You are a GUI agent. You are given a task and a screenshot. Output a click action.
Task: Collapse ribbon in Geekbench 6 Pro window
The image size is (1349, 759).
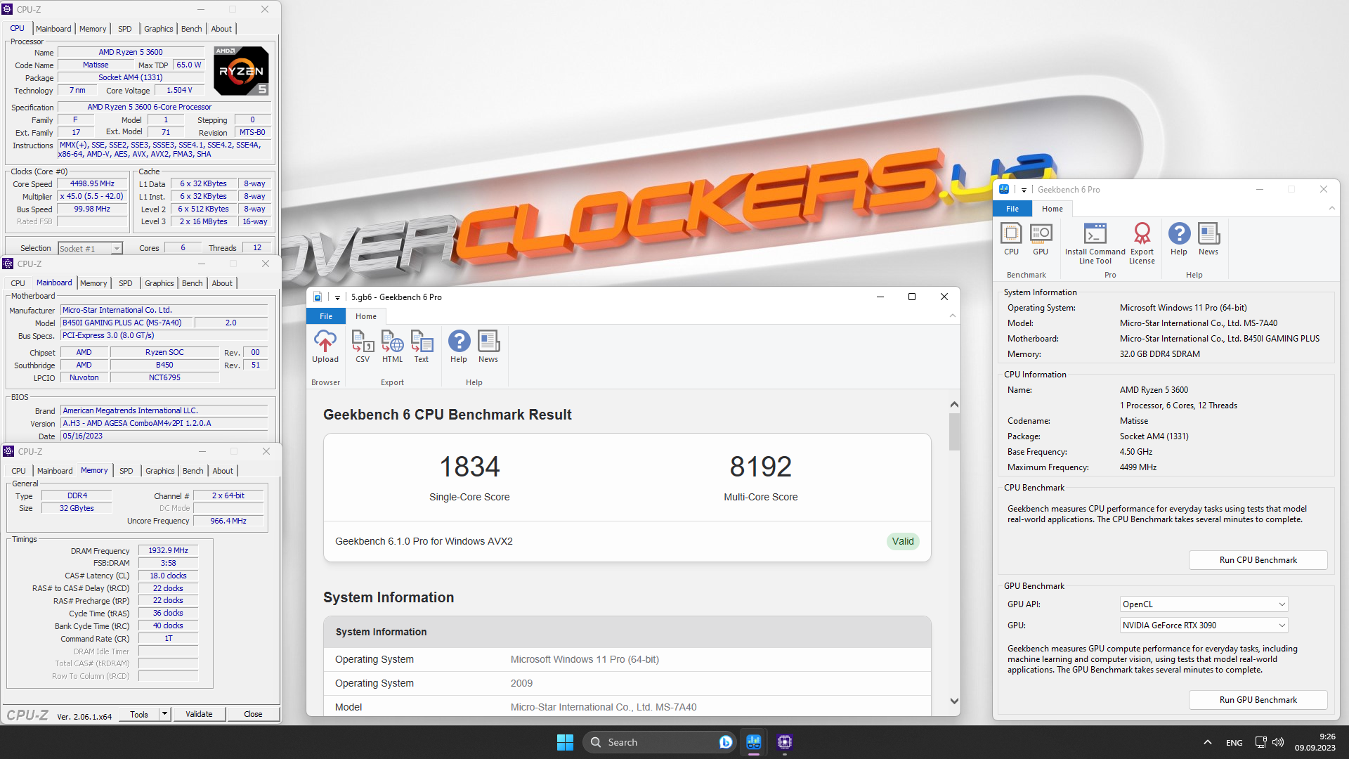tap(1331, 209)
